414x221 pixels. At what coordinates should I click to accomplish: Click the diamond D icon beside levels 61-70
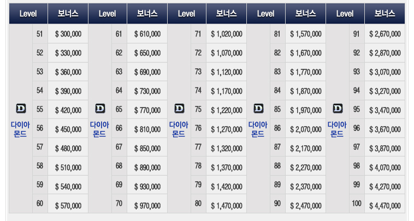[x=100, y=109]
